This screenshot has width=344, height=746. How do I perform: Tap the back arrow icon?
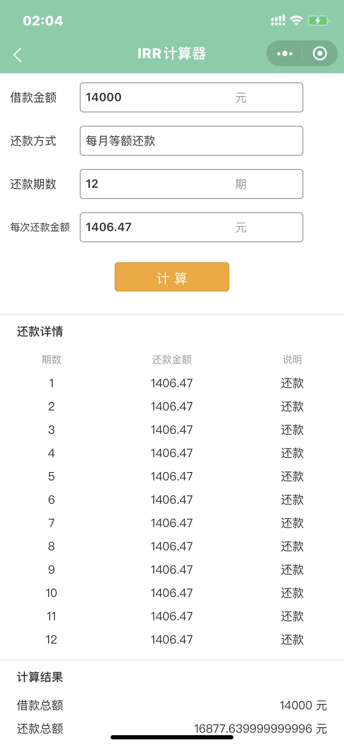pos(17,55)
